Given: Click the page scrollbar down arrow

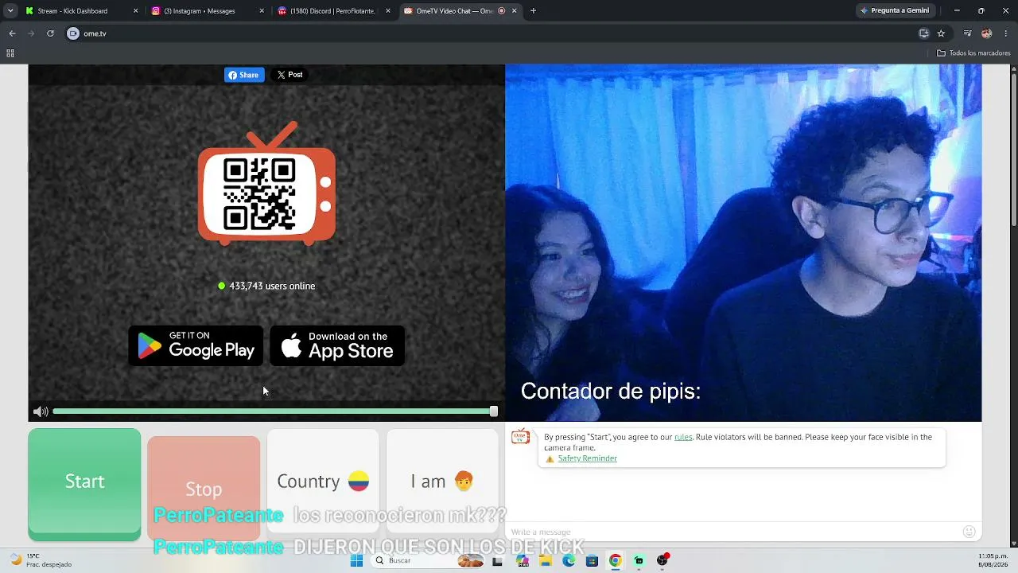Looking at the screenshot, I should tap(1013, 544).
